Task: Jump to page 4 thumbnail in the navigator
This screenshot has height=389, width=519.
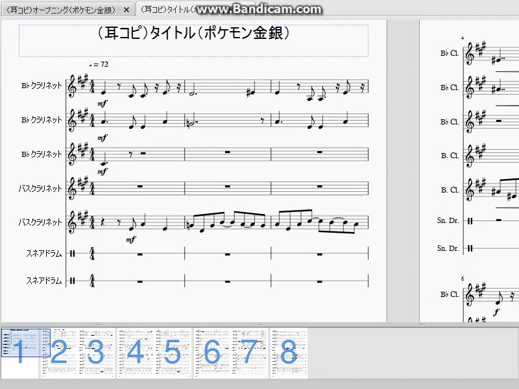Action: 136,353
